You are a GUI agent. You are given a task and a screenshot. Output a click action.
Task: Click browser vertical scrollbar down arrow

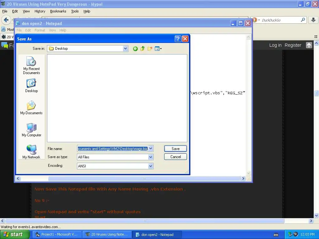click(317, 216)
